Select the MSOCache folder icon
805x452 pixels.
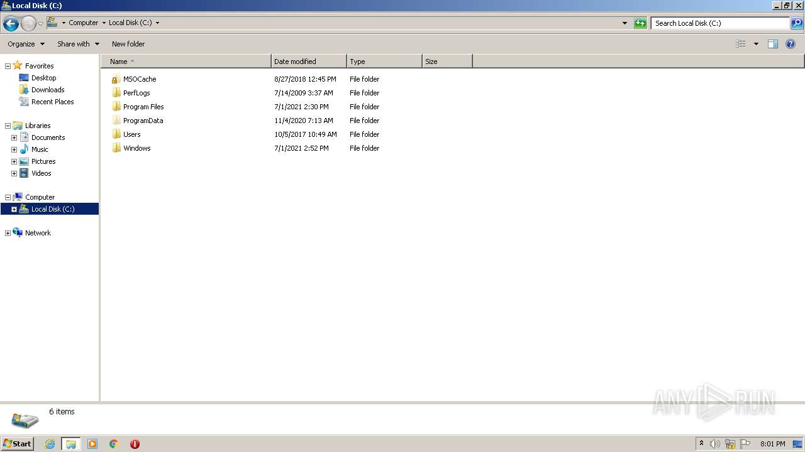pos(116,79)
